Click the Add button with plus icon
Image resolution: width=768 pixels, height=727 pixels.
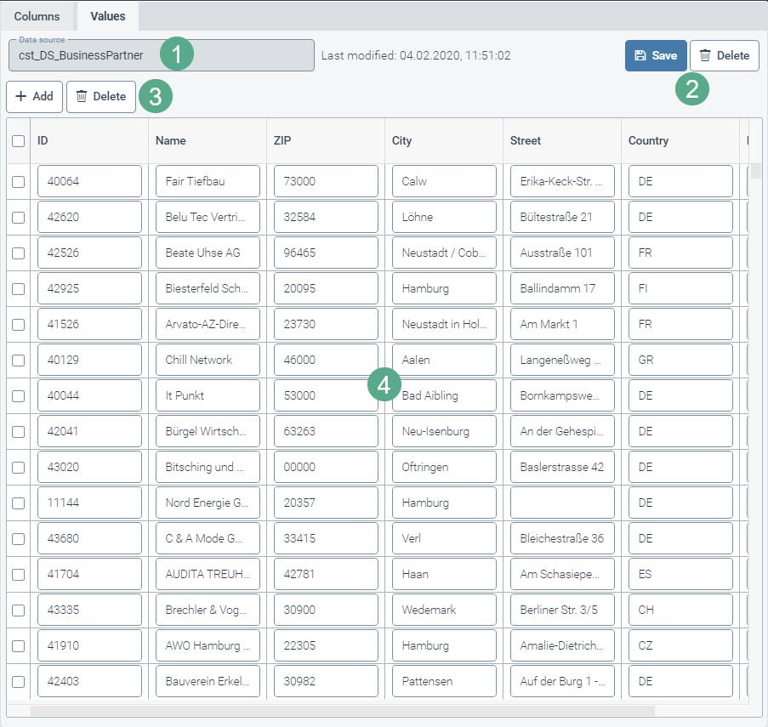(34, 97)
